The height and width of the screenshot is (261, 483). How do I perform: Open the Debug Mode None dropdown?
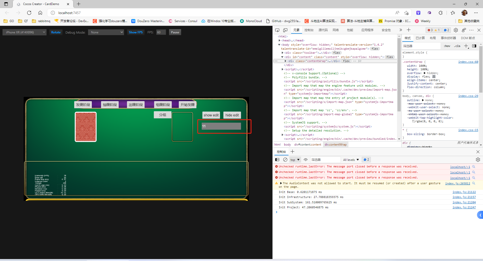106,32
